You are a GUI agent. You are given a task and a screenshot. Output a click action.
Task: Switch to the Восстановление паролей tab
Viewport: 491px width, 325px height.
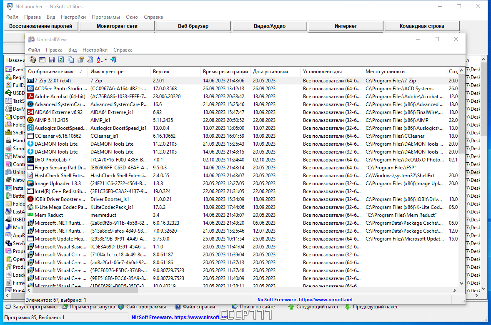(x=41, y=26)
